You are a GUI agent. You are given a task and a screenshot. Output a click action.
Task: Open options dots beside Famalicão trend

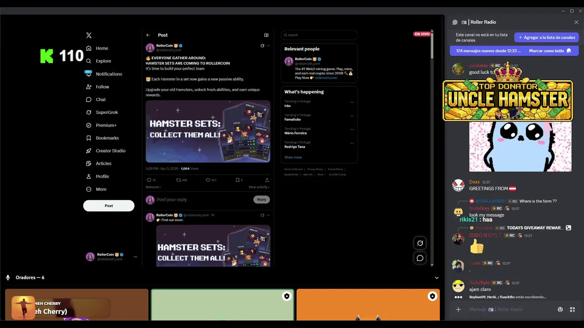click(x=352, y=116)
